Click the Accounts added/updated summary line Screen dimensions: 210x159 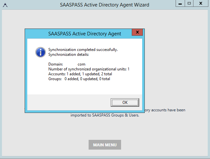click(80, 74)
